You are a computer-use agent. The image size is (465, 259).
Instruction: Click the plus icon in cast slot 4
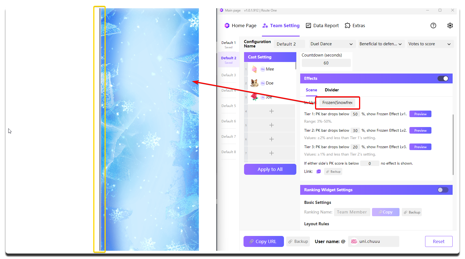[271, 111]
